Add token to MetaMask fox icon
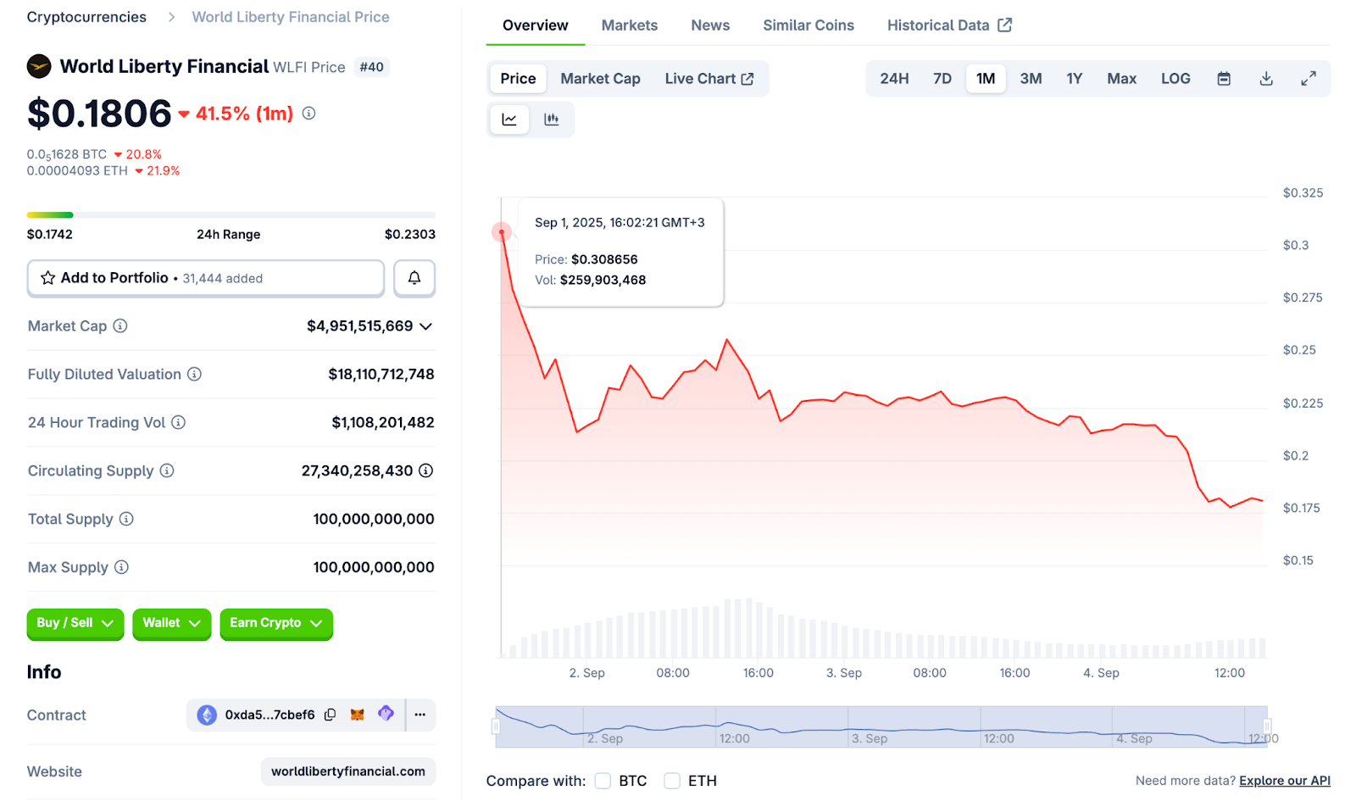Viewport: 1356px width, 801px height. tap(358, 715)
